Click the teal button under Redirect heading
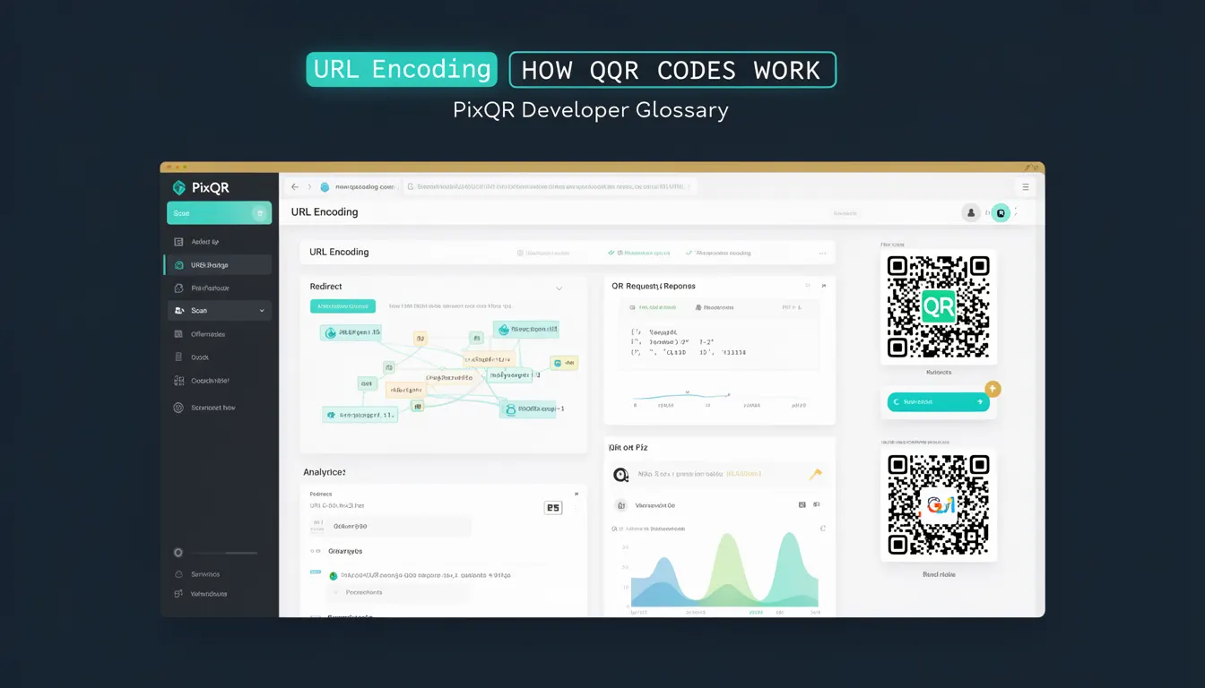The image size is (1205, 688). coord(342,306)
